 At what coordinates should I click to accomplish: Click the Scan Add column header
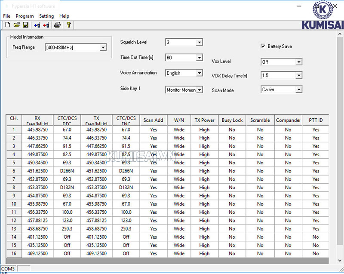pos(153,120)
